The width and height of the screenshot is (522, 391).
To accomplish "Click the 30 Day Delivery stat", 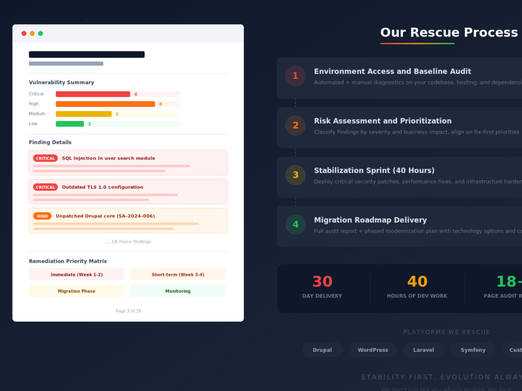I will pos(322,287).
